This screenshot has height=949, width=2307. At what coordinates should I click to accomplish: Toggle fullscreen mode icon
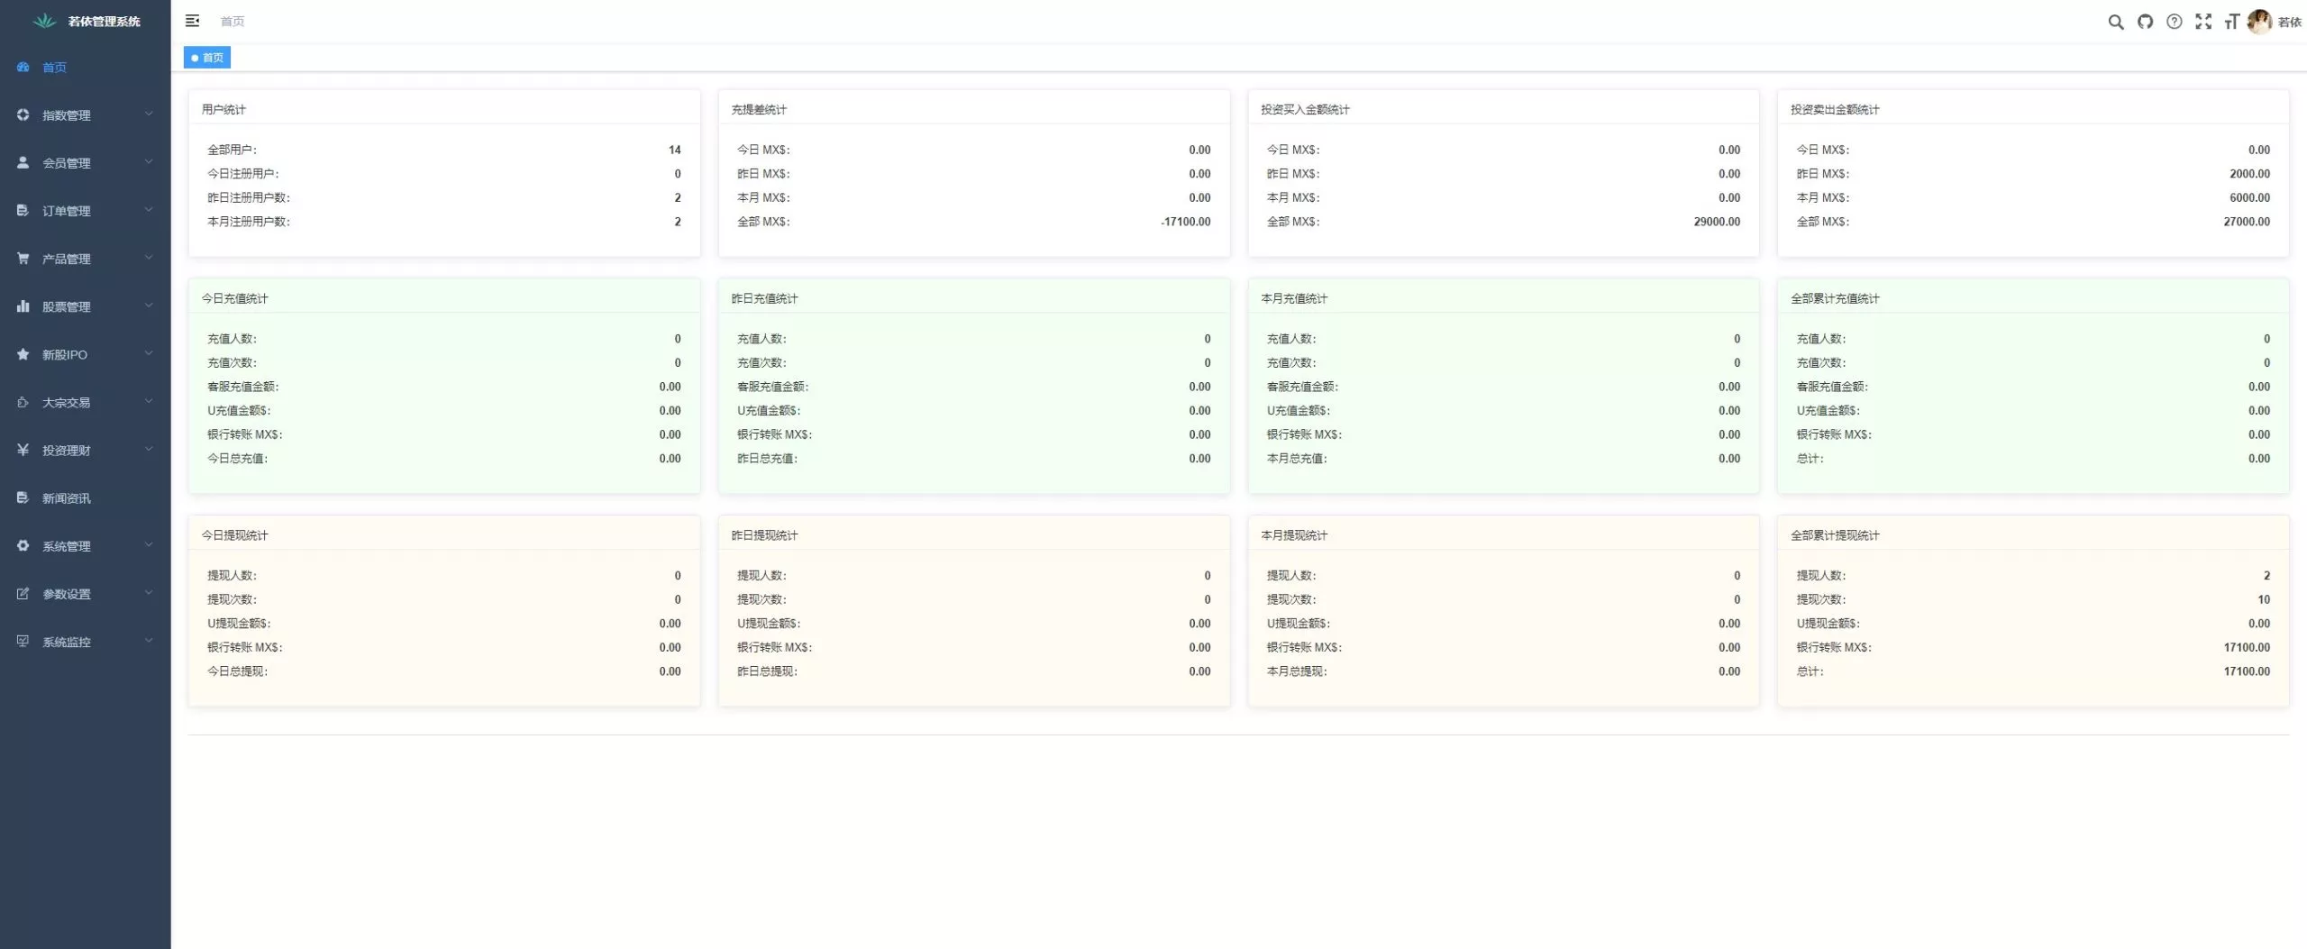(x=2203, y=22)
